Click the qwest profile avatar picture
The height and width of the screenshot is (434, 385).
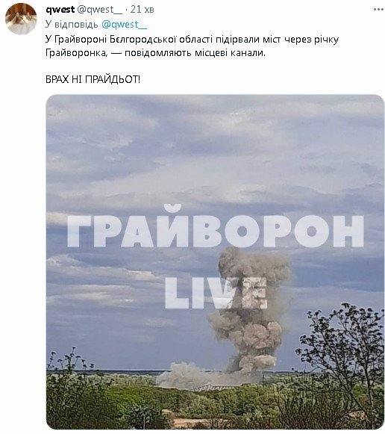coord(21,19)
